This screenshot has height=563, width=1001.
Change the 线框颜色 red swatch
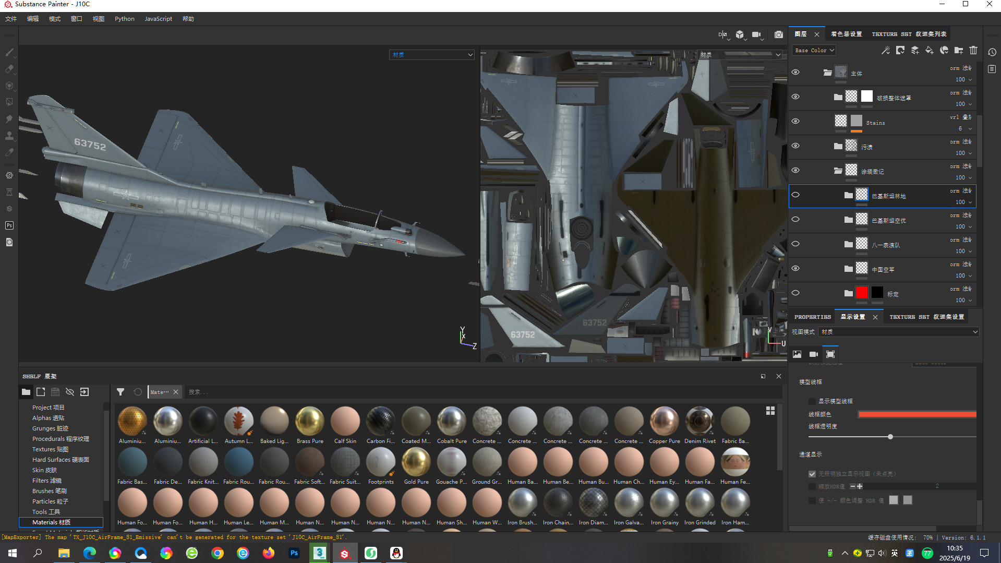tap(917, 414)
